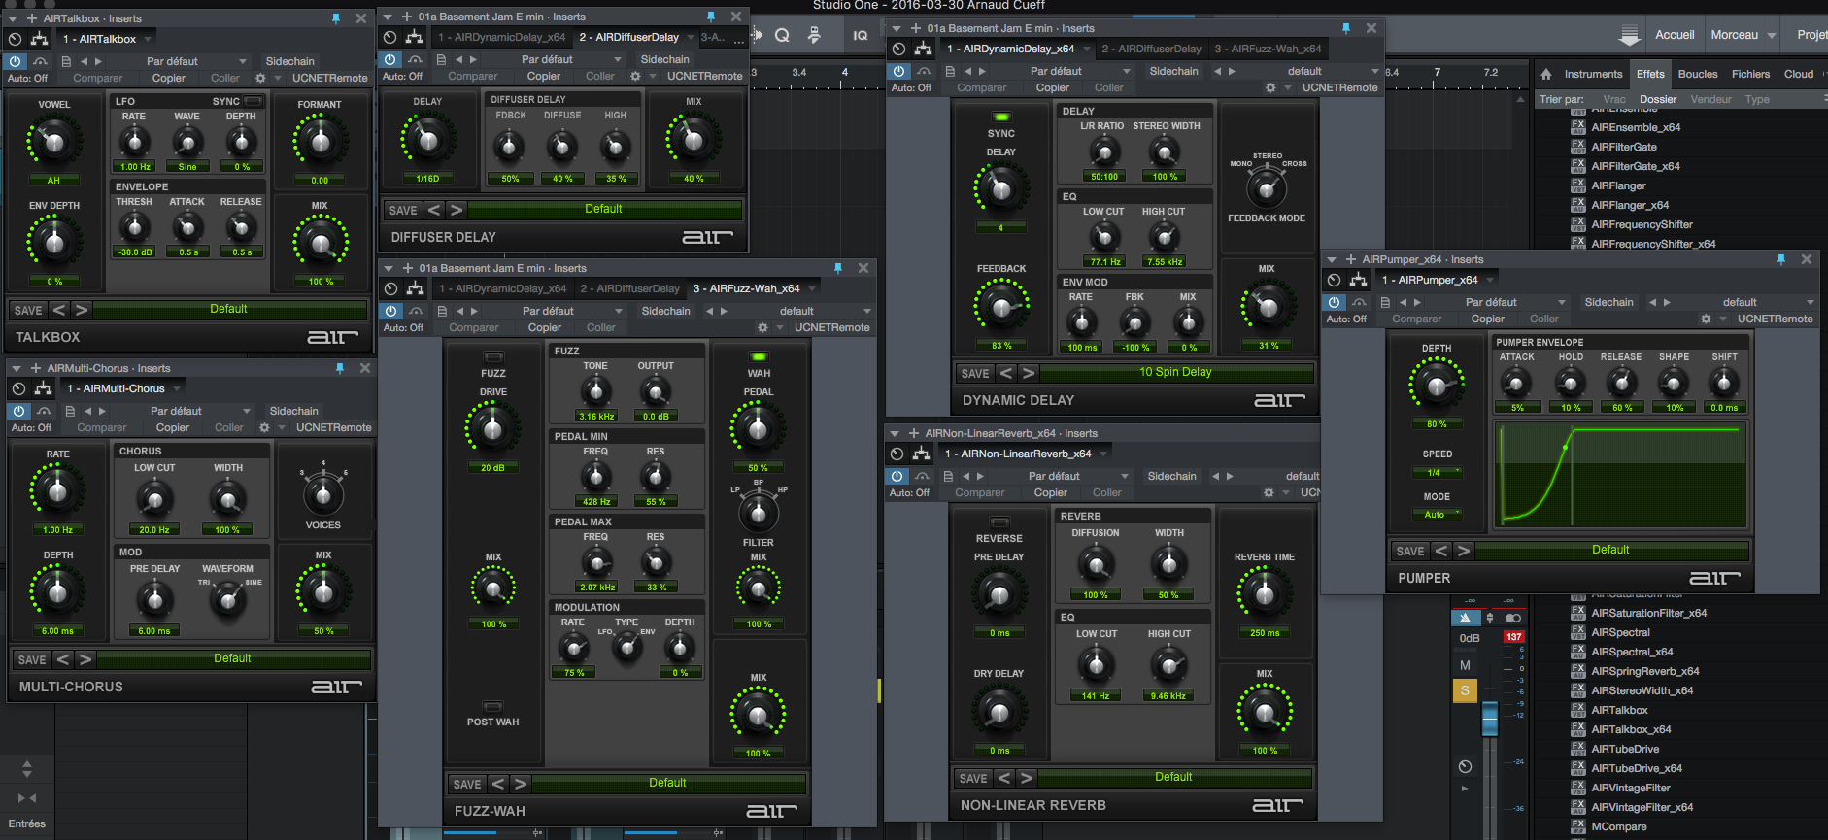
Task: Pin the AIRPumper_x64 inserts window
Action: (x=1781, y=259)
